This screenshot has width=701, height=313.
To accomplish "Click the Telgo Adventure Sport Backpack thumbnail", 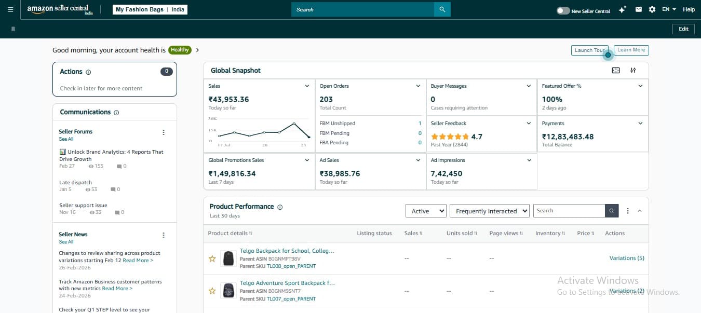I will click(228, 291).
